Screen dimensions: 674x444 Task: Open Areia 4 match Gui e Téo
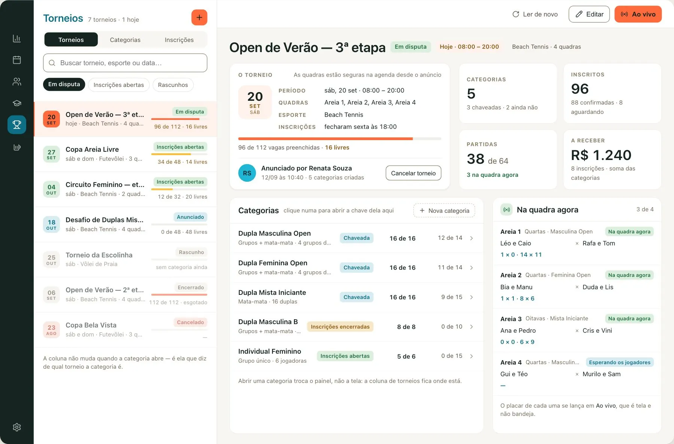(x=577, y=374)
